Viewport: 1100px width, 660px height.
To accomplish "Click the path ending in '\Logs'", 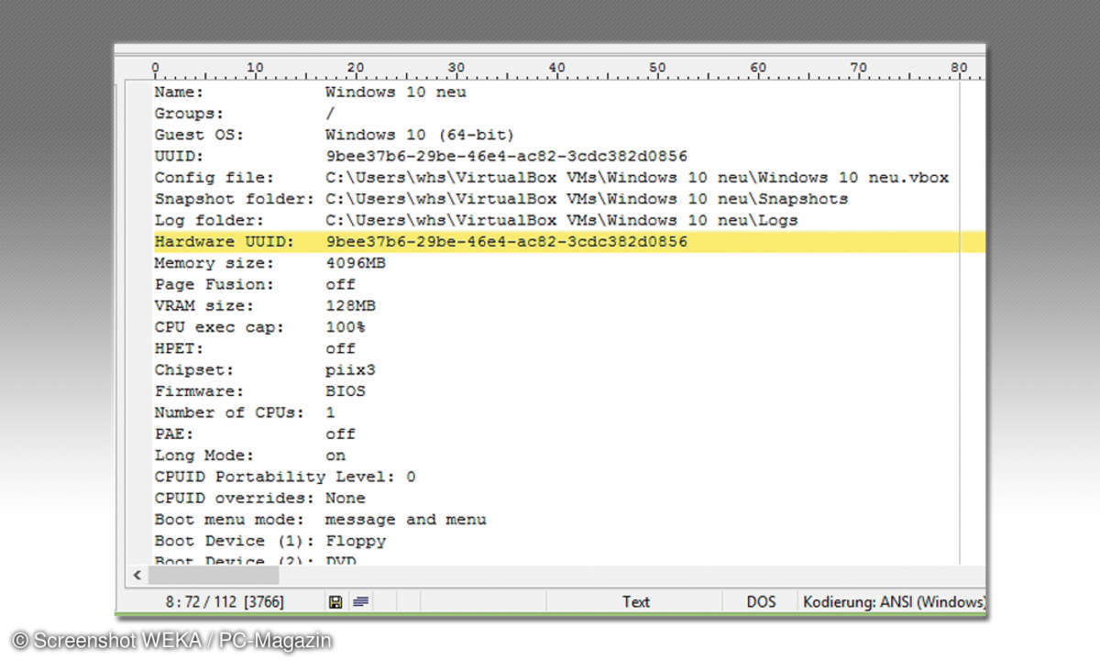I will click(562, 221).
